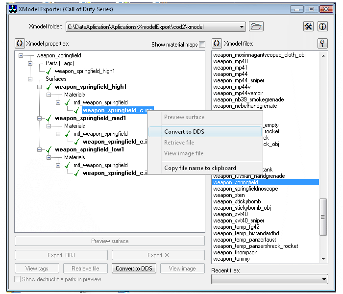The width and height of the screenshot is (343, 294).
Task: Open the browse folder icon
Action: click(256, 26)
